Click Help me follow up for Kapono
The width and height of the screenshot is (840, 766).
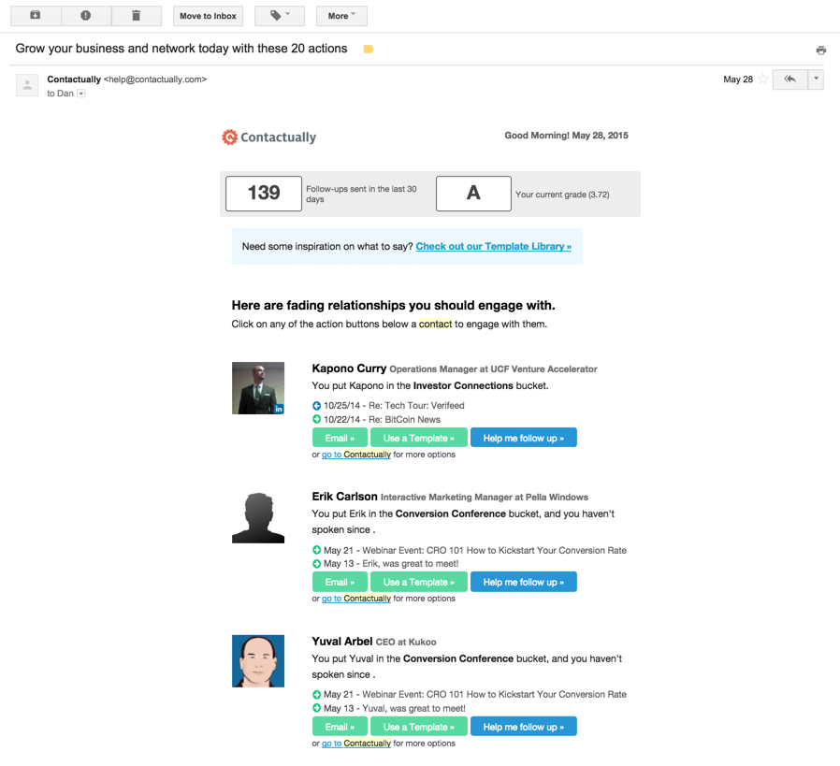pyautogui.click(x=524, y=438)
